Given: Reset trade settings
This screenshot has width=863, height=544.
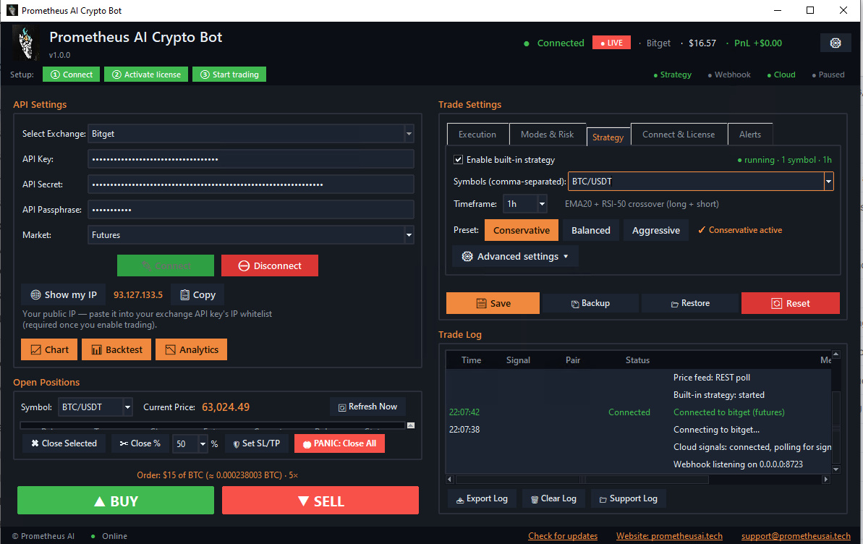Looking at the screenshot, I should click(x=791, y=303).
